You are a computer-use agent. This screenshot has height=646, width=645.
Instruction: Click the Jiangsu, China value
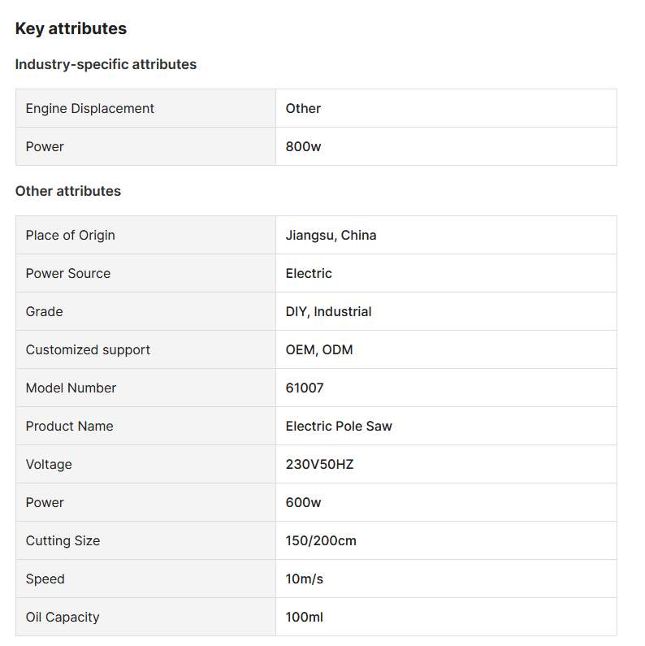pos(331,235)
